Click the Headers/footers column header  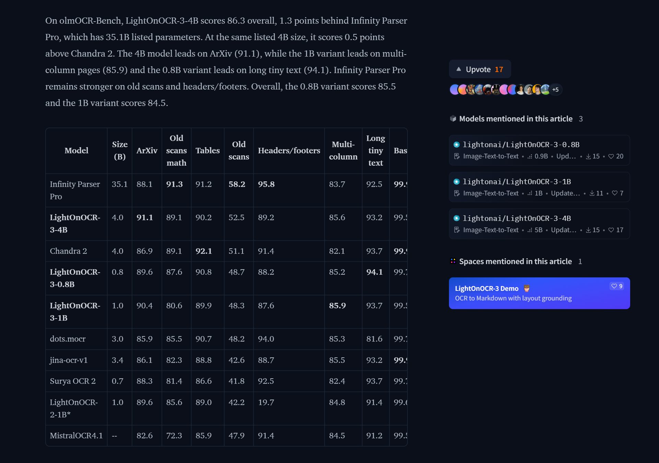click(289, 151)
